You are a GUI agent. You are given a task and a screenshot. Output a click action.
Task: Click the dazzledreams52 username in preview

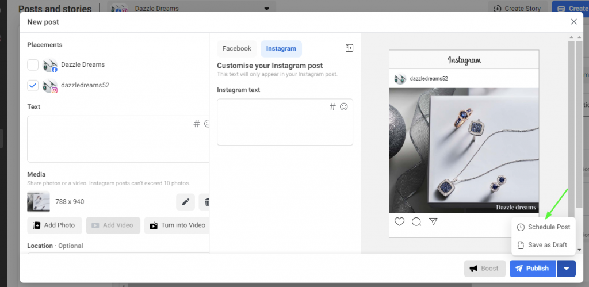(429, 79)
